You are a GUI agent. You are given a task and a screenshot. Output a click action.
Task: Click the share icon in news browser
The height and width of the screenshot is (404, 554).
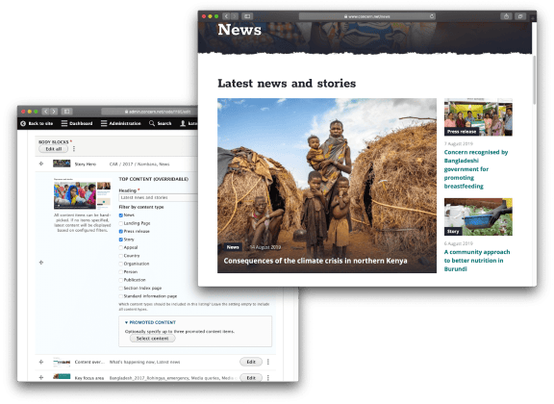(506, 16)
